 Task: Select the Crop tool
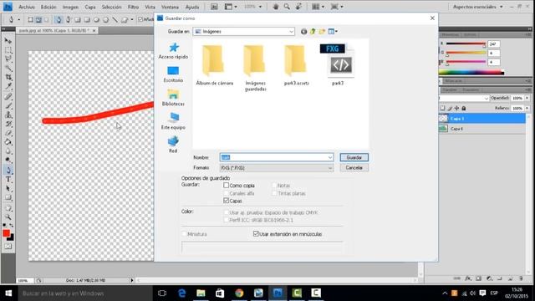click(x=8, y=78)
